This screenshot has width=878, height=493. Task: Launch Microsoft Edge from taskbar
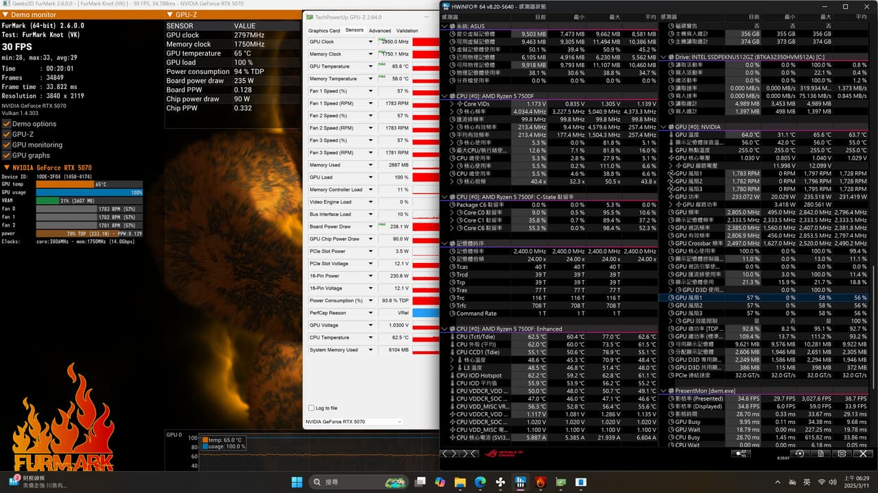tap(480, 482)
